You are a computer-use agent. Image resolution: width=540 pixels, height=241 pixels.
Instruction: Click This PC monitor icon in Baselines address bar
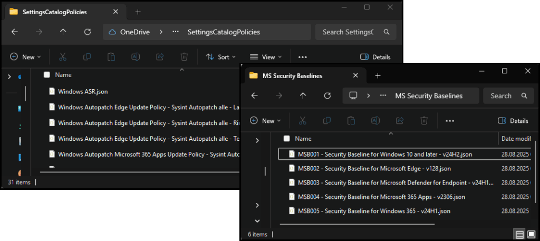coord(353,95)
